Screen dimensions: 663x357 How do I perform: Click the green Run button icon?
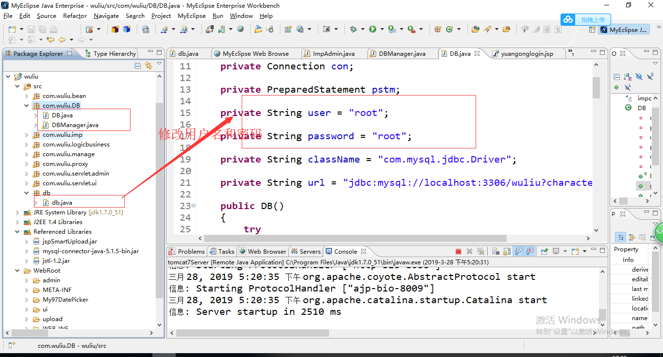[373, 29]
